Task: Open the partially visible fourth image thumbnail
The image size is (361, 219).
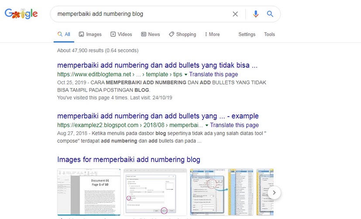Action: [x=265, y=192]
